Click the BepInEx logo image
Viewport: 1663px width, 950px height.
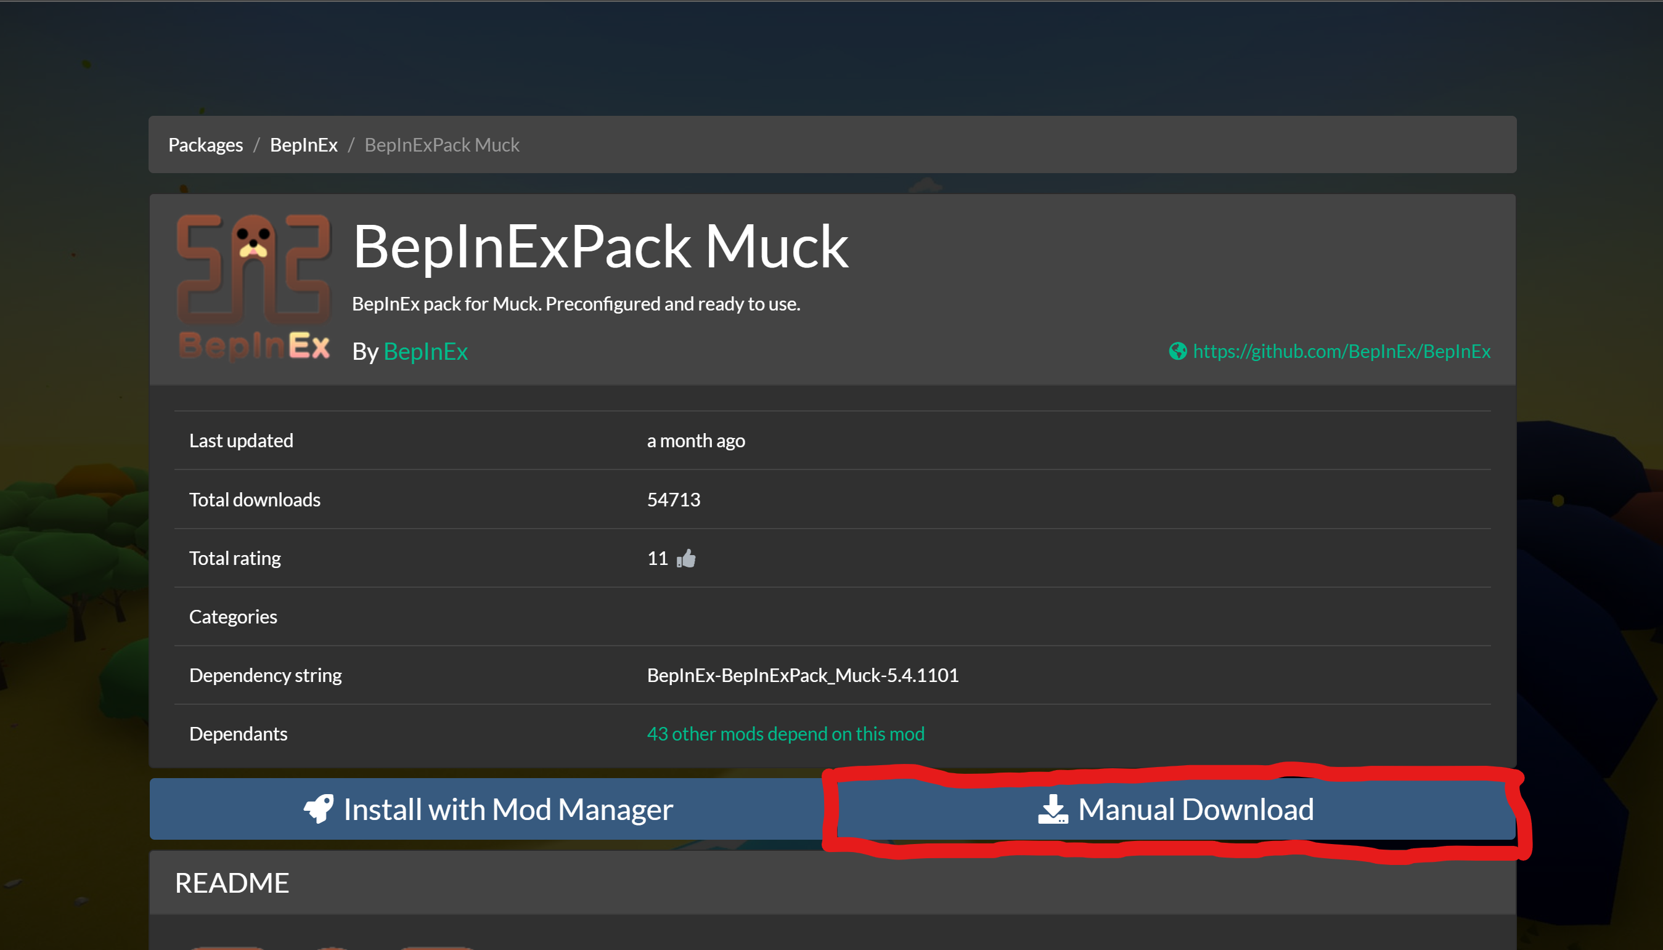[254, 287]
